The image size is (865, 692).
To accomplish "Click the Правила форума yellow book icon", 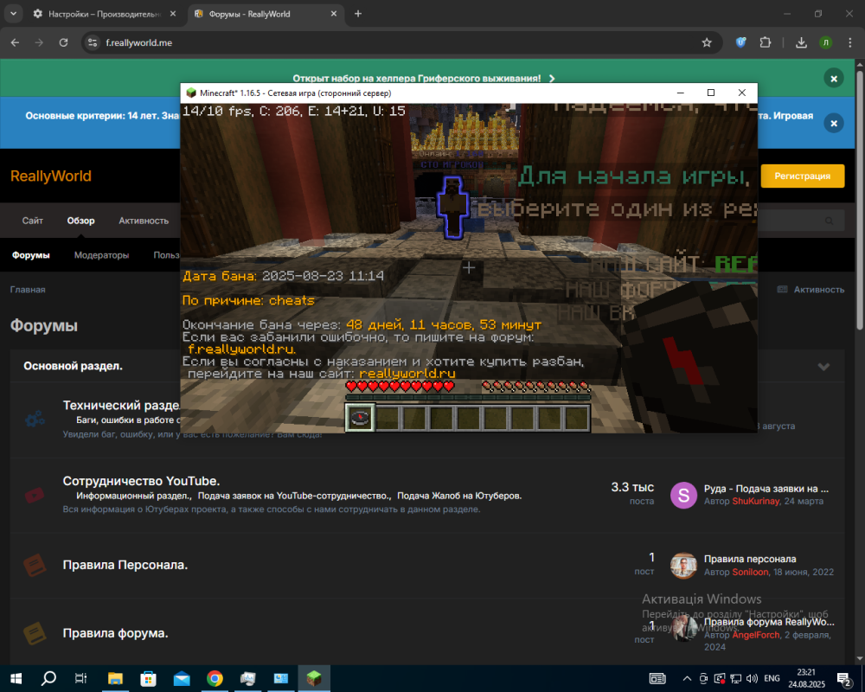I will coord(35,633).
